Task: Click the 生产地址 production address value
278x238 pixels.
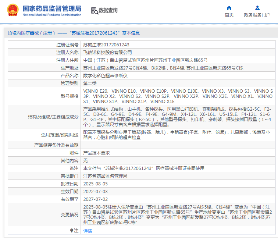Action: (x=163, y=68)
